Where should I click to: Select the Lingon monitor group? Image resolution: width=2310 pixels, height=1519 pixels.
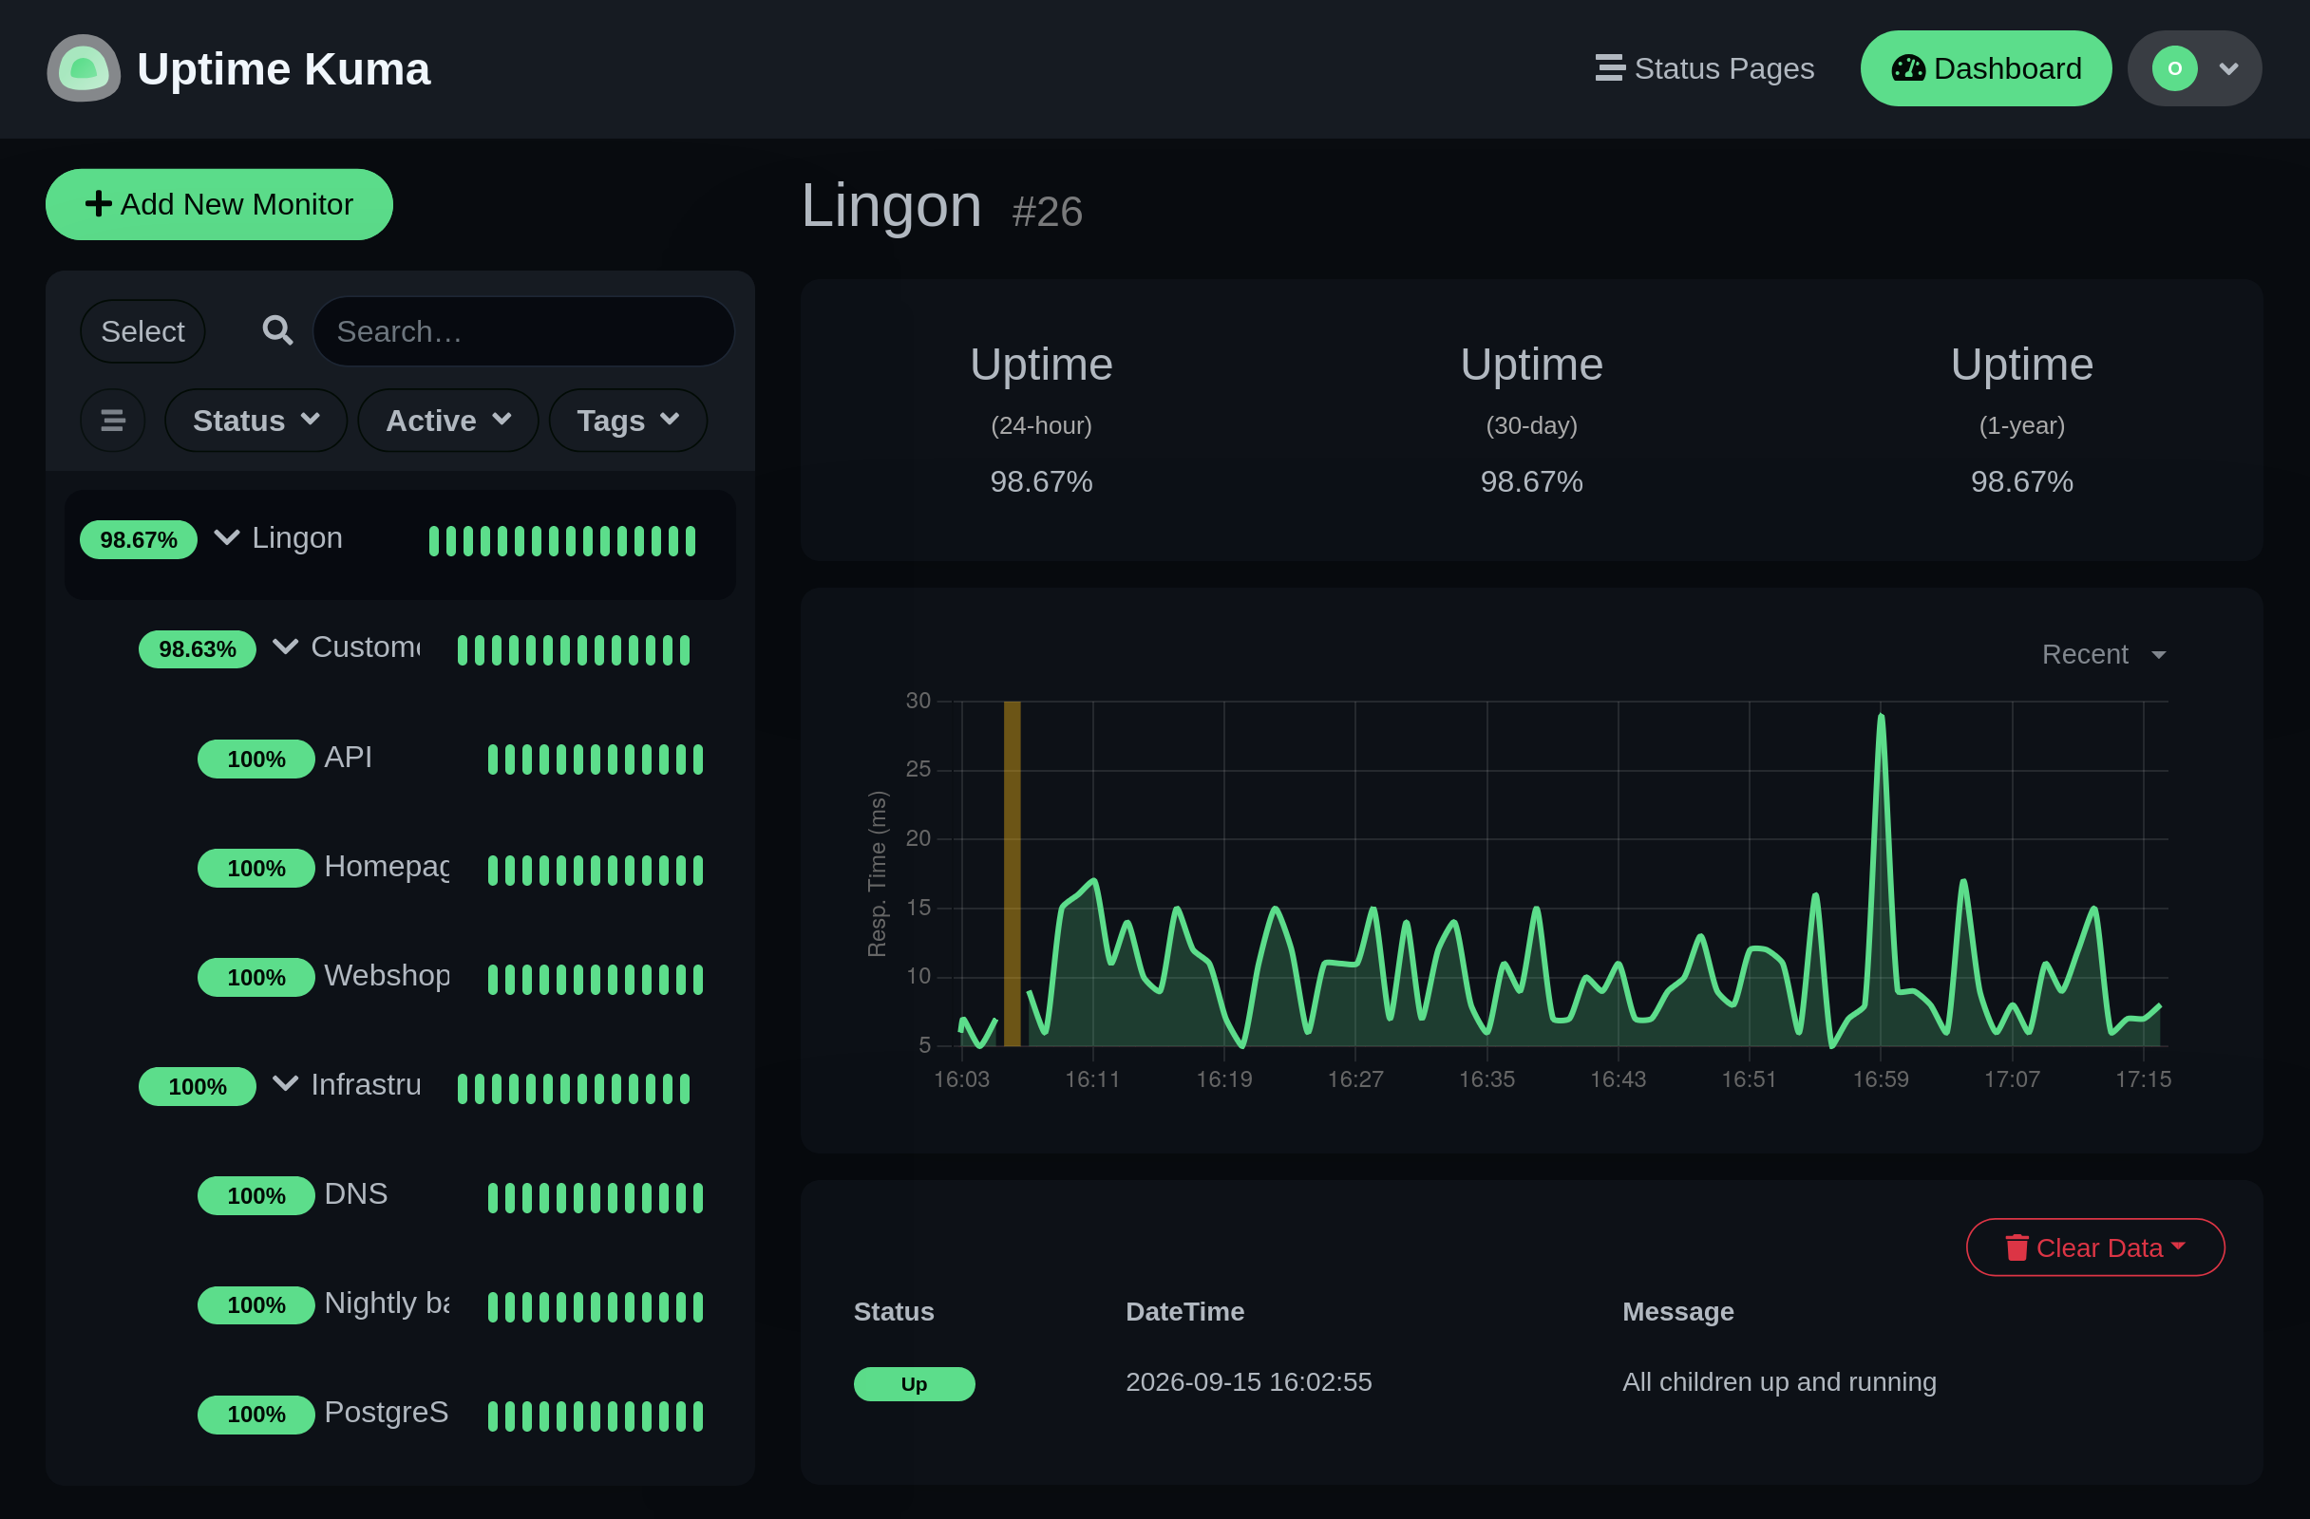pyautogui.click(x=400, y=544)
